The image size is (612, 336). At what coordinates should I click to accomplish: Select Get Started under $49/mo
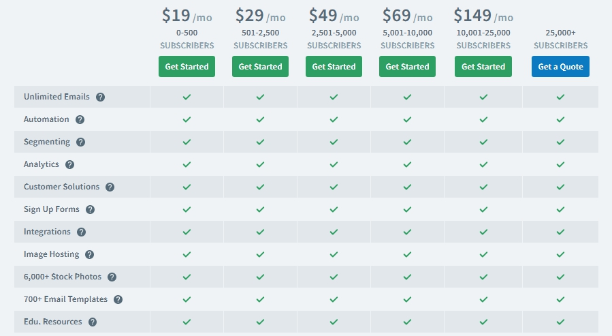(334, 67)
